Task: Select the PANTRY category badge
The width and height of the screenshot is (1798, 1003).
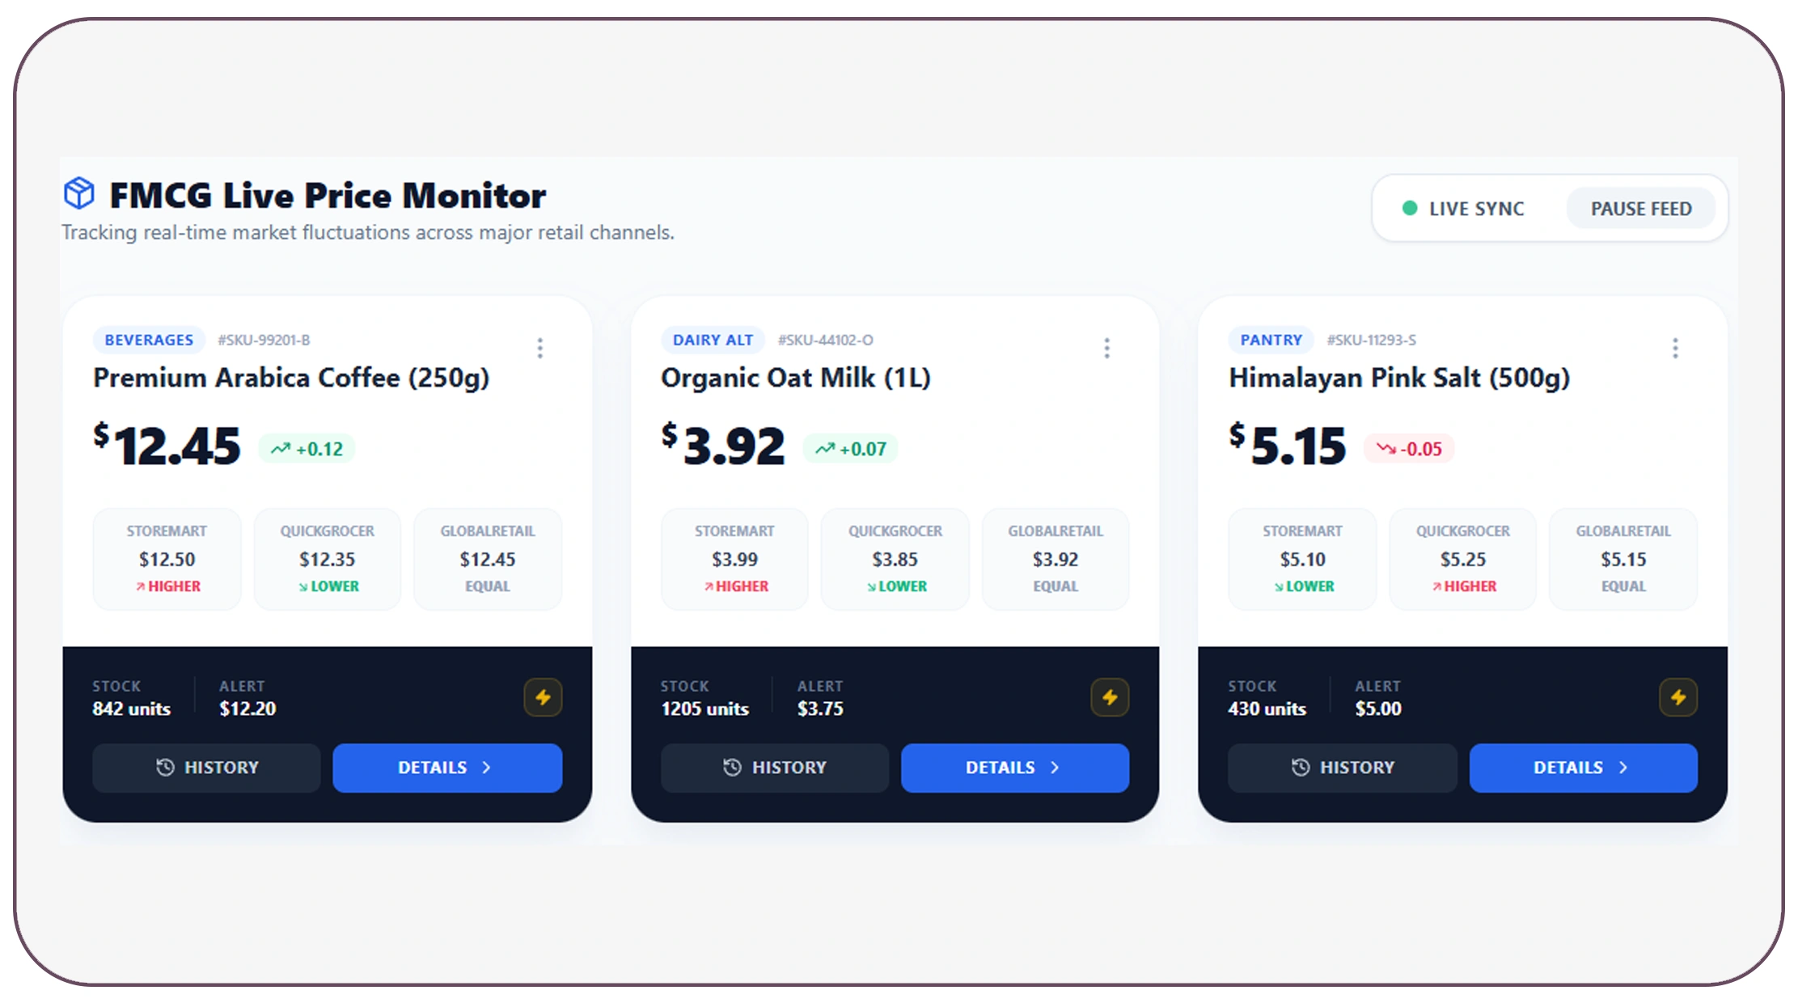Action: coord(1271,340)
